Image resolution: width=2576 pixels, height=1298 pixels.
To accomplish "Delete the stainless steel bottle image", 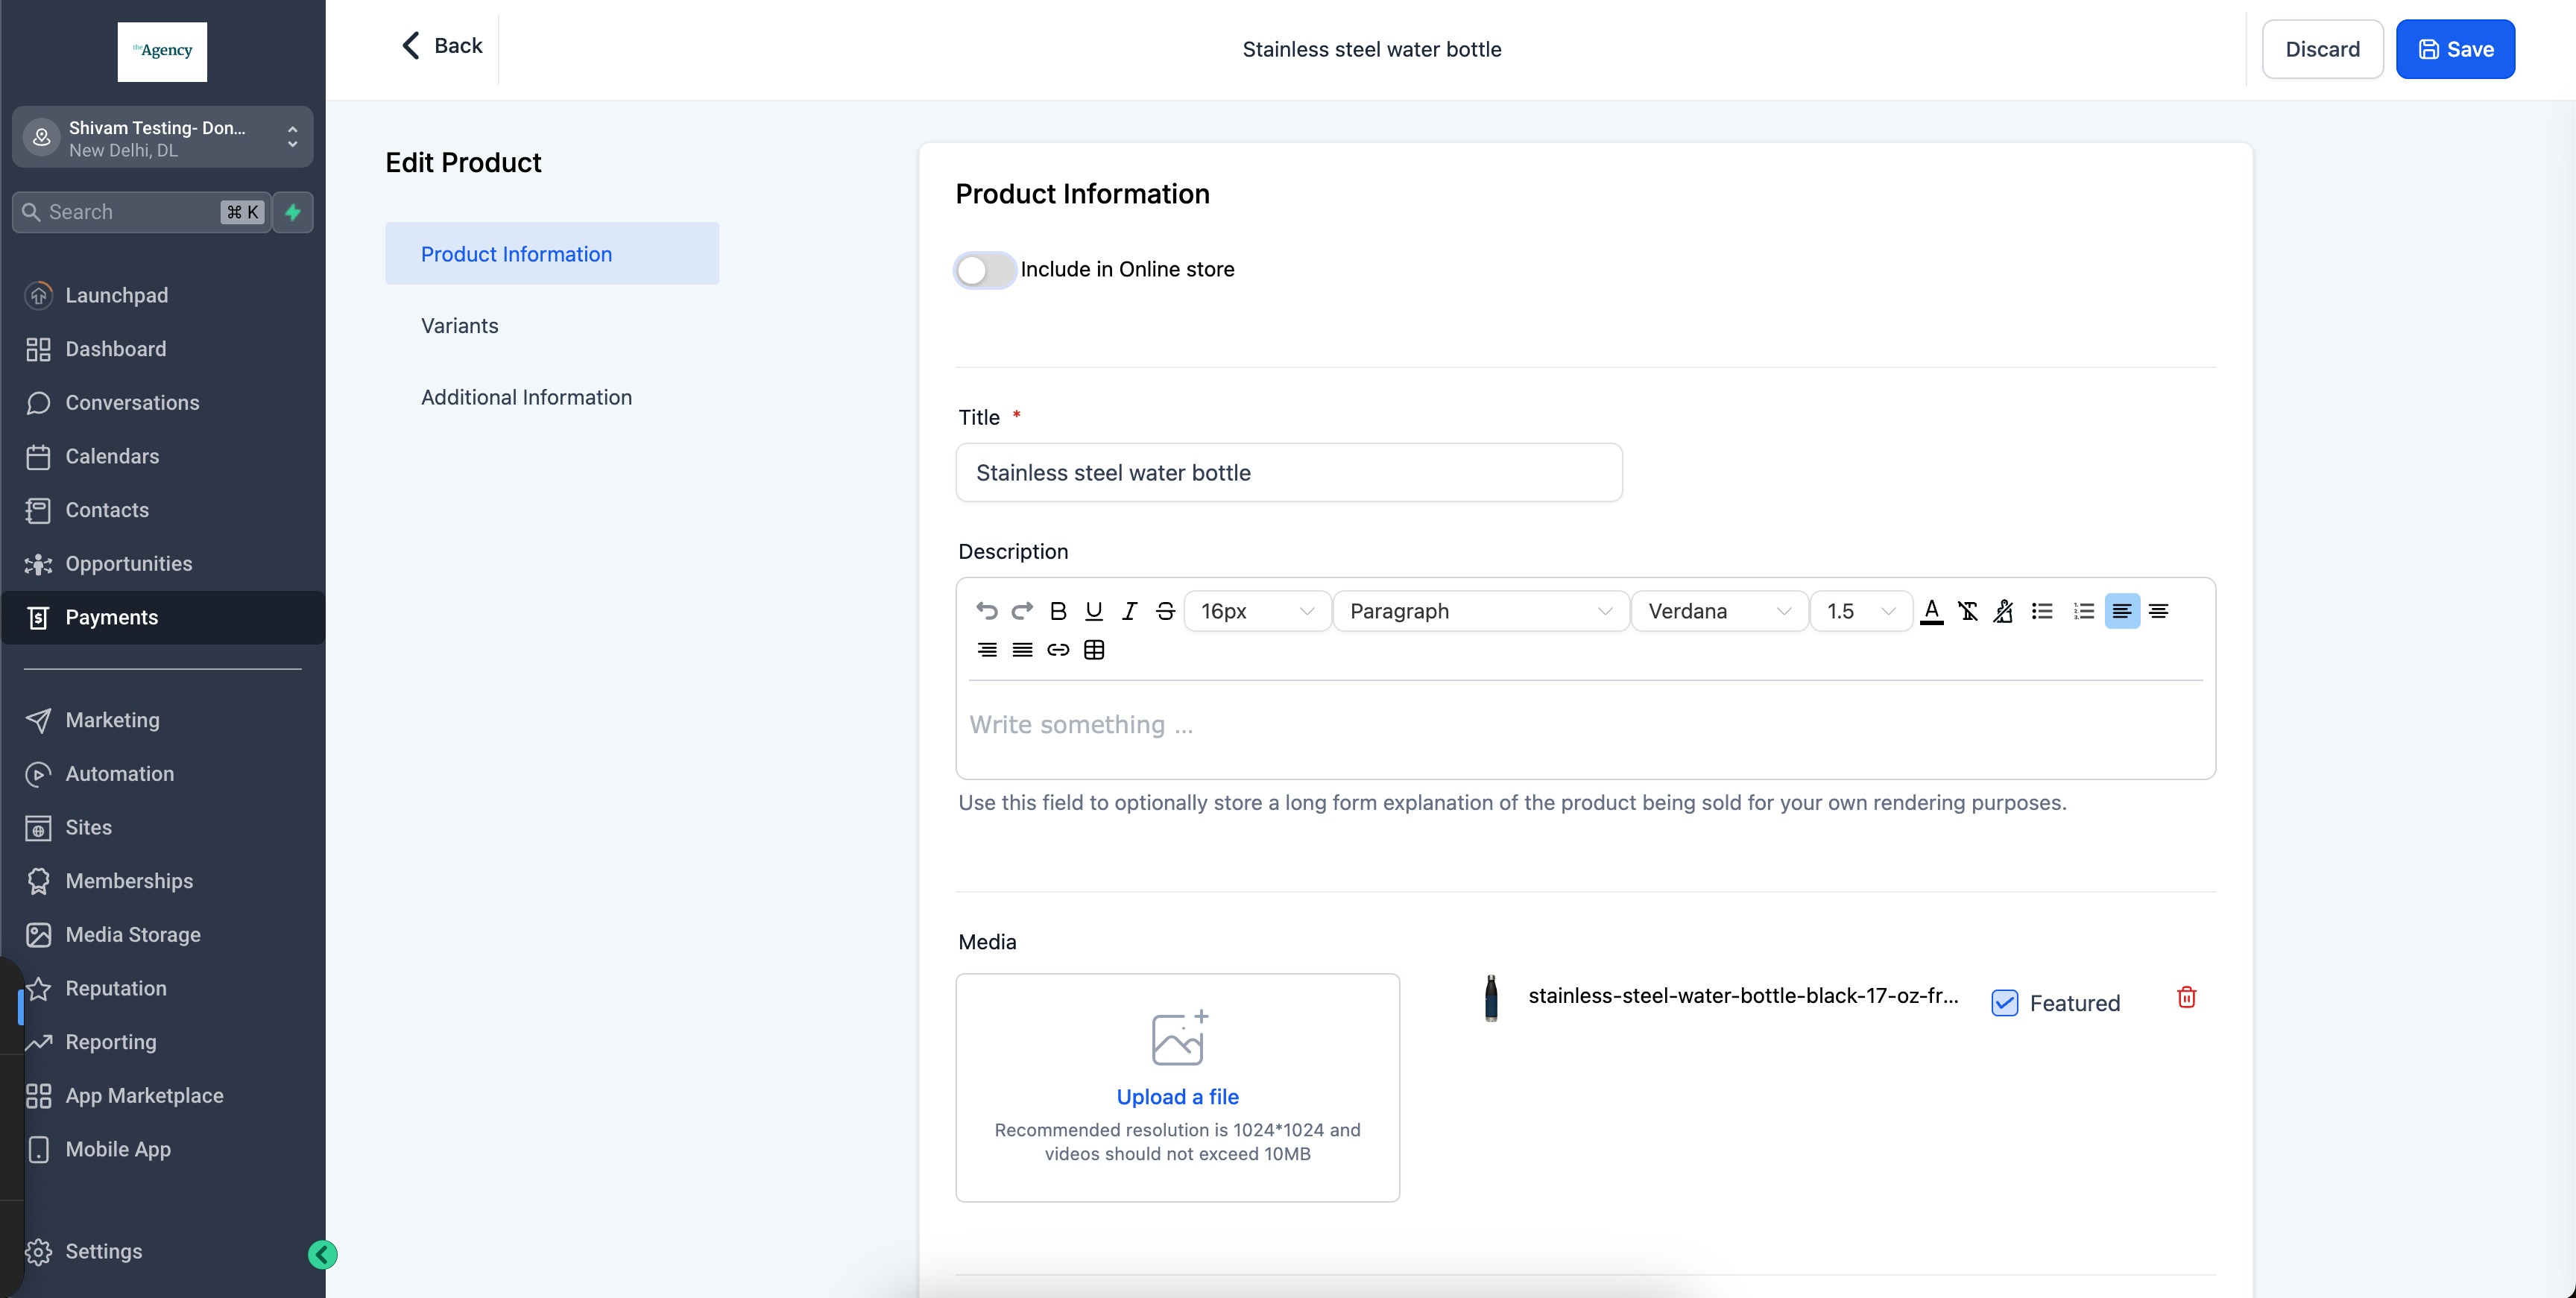I will pos(2186,997).
